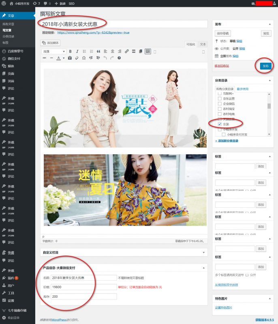Open the WordPress logo menu
Image resolution: width=278 pixels, height=324 pixels.
coord(4,4)
